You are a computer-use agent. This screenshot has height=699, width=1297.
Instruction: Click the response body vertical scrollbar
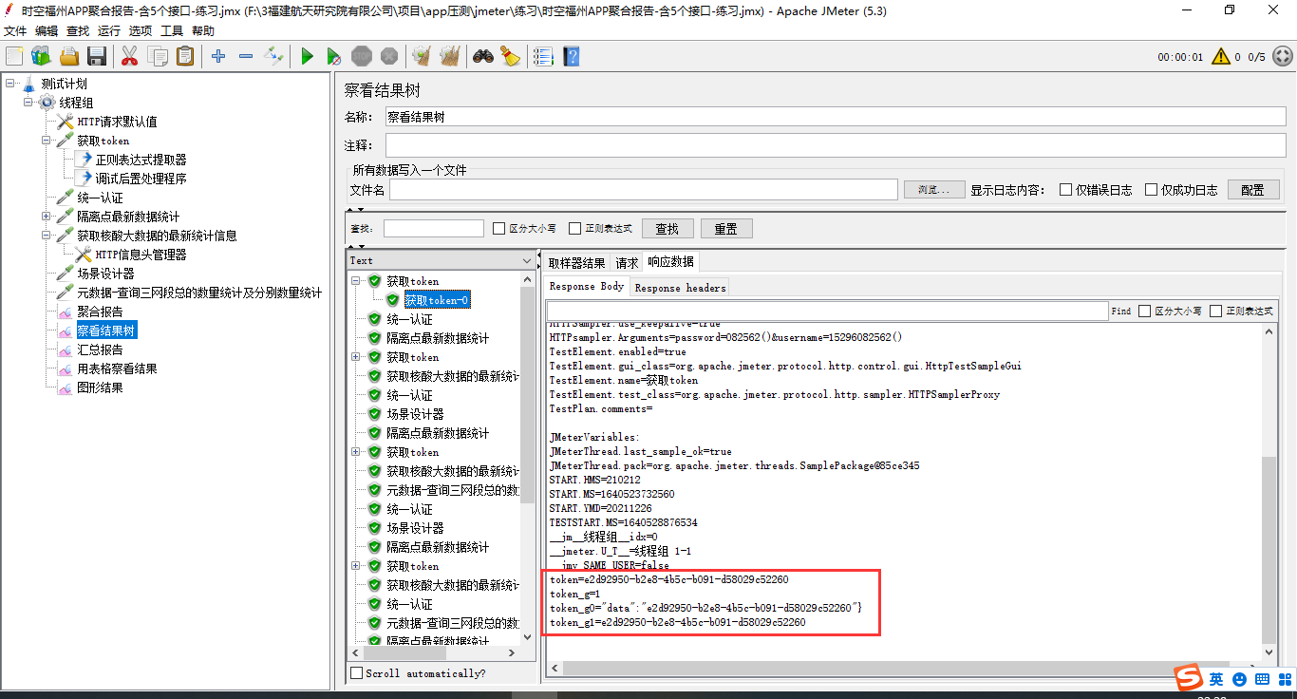(x=1269, y=549)
